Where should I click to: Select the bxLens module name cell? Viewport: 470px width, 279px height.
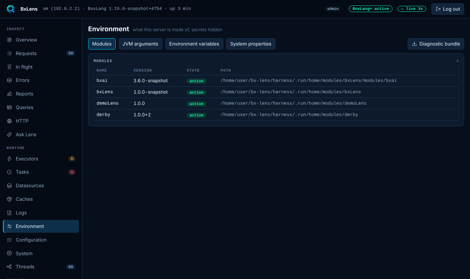(105, 92)
